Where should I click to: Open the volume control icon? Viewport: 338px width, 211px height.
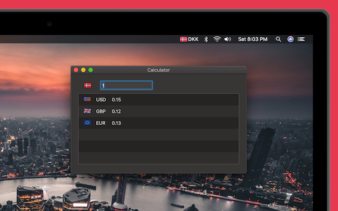click(x=228, y=39)
